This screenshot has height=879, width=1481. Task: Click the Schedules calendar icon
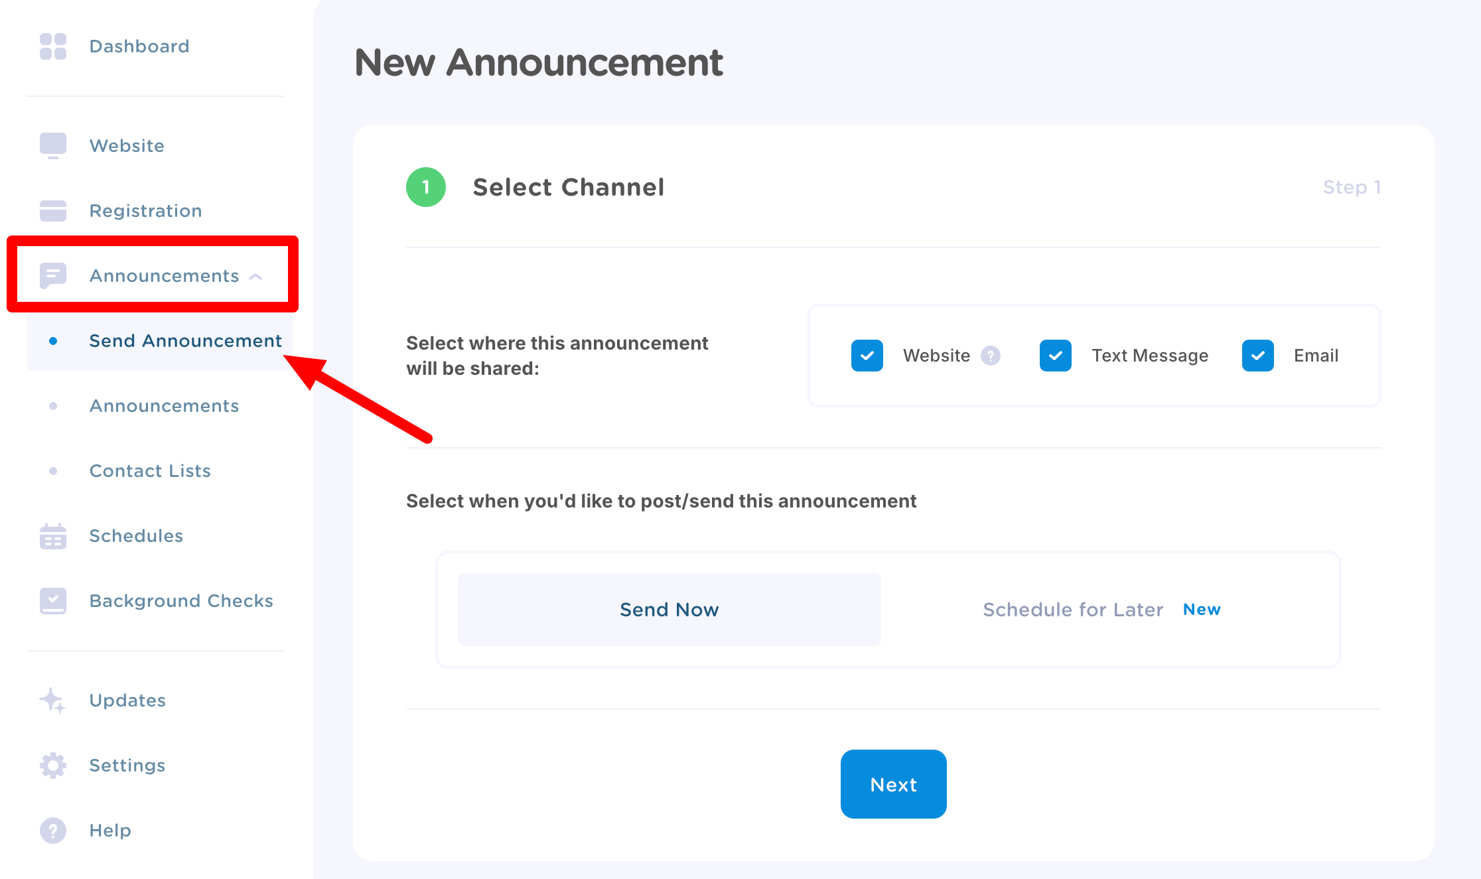[53, 536]
